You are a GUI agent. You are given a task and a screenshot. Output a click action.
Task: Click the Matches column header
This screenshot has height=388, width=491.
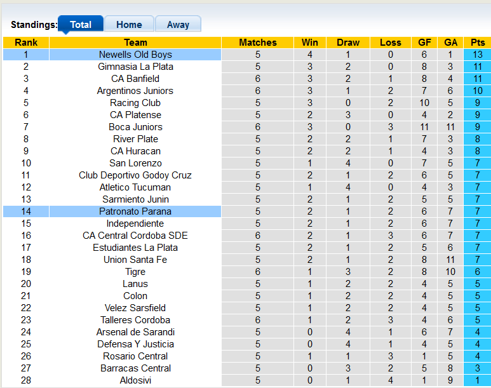coord(258,43)
